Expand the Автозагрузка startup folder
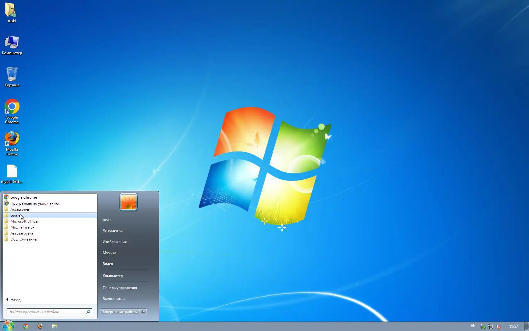Viewport: 529px width, 331px height. coord(50,233)
